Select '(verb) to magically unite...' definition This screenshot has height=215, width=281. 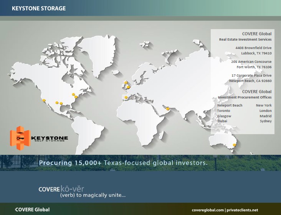[x=93, y=195]
